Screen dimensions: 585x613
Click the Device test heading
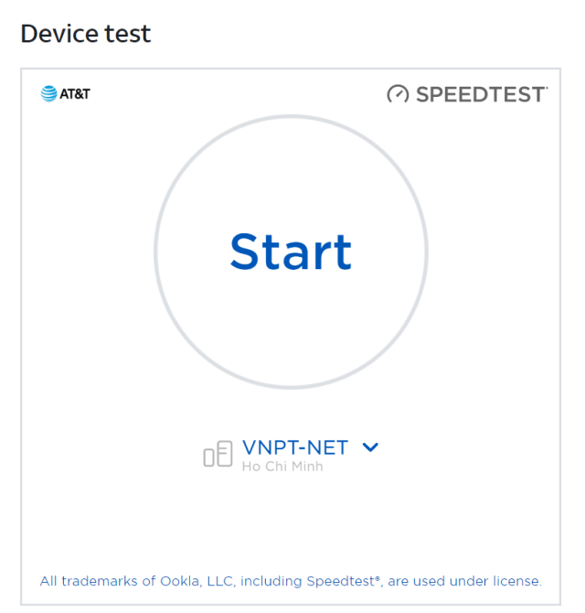click(86, 34)
